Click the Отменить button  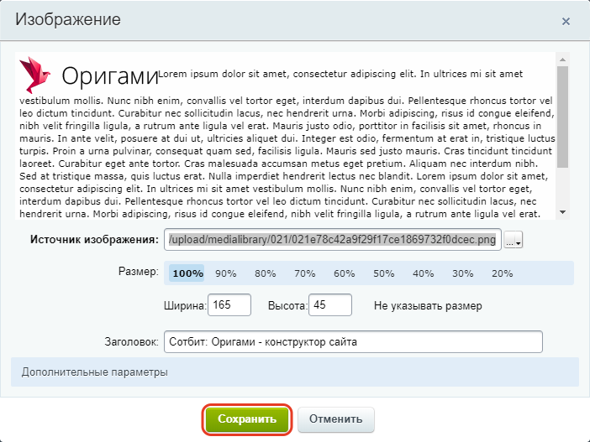pyautogui.click(x=336, y=419)
